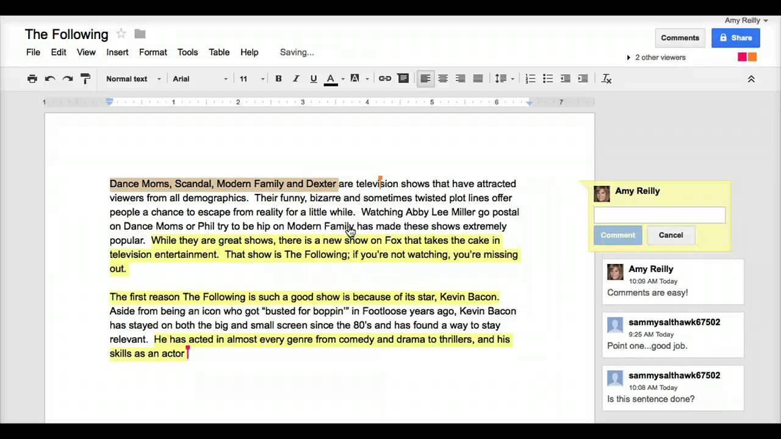Open the font size 11 dropdown
Screen dimensions: 781x439
[251, 79]
